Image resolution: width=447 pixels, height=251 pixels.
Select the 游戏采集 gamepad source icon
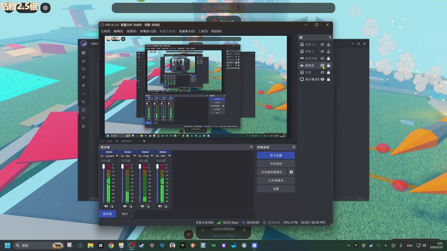pyautogui.click(x=302, y=59)
